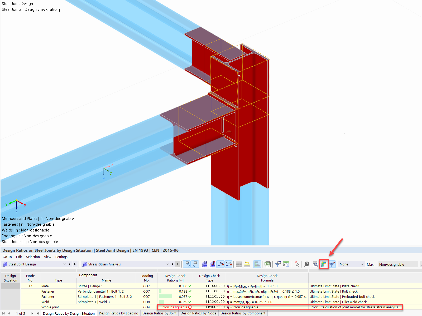Click the filter funnel icon beside the Excel icon
The image size is (422, 316).
point(278,264)
